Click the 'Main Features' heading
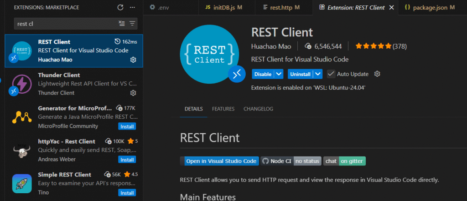 [208, 197]
